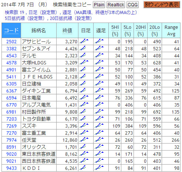The height and width of the screenshot is (172, 182).
Task: Click weekly chart icon for 日立建機
Action: point(99,83)
